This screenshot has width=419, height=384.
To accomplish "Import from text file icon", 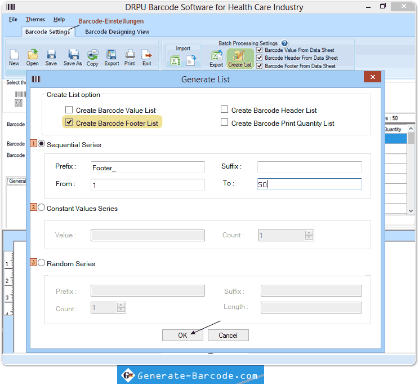I will (191, 60).
